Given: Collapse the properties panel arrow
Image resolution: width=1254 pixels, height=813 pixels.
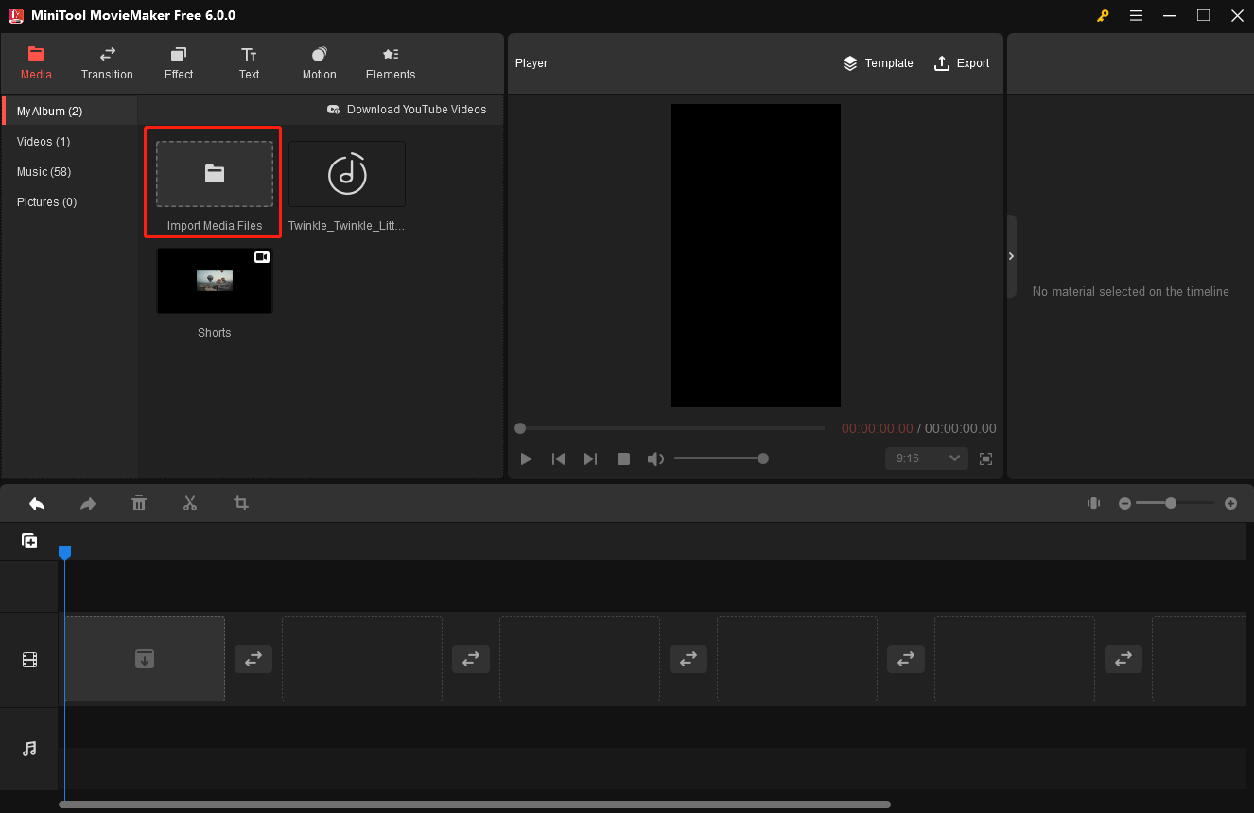Looking at the screenshot, I should (x=1011, y=256).
